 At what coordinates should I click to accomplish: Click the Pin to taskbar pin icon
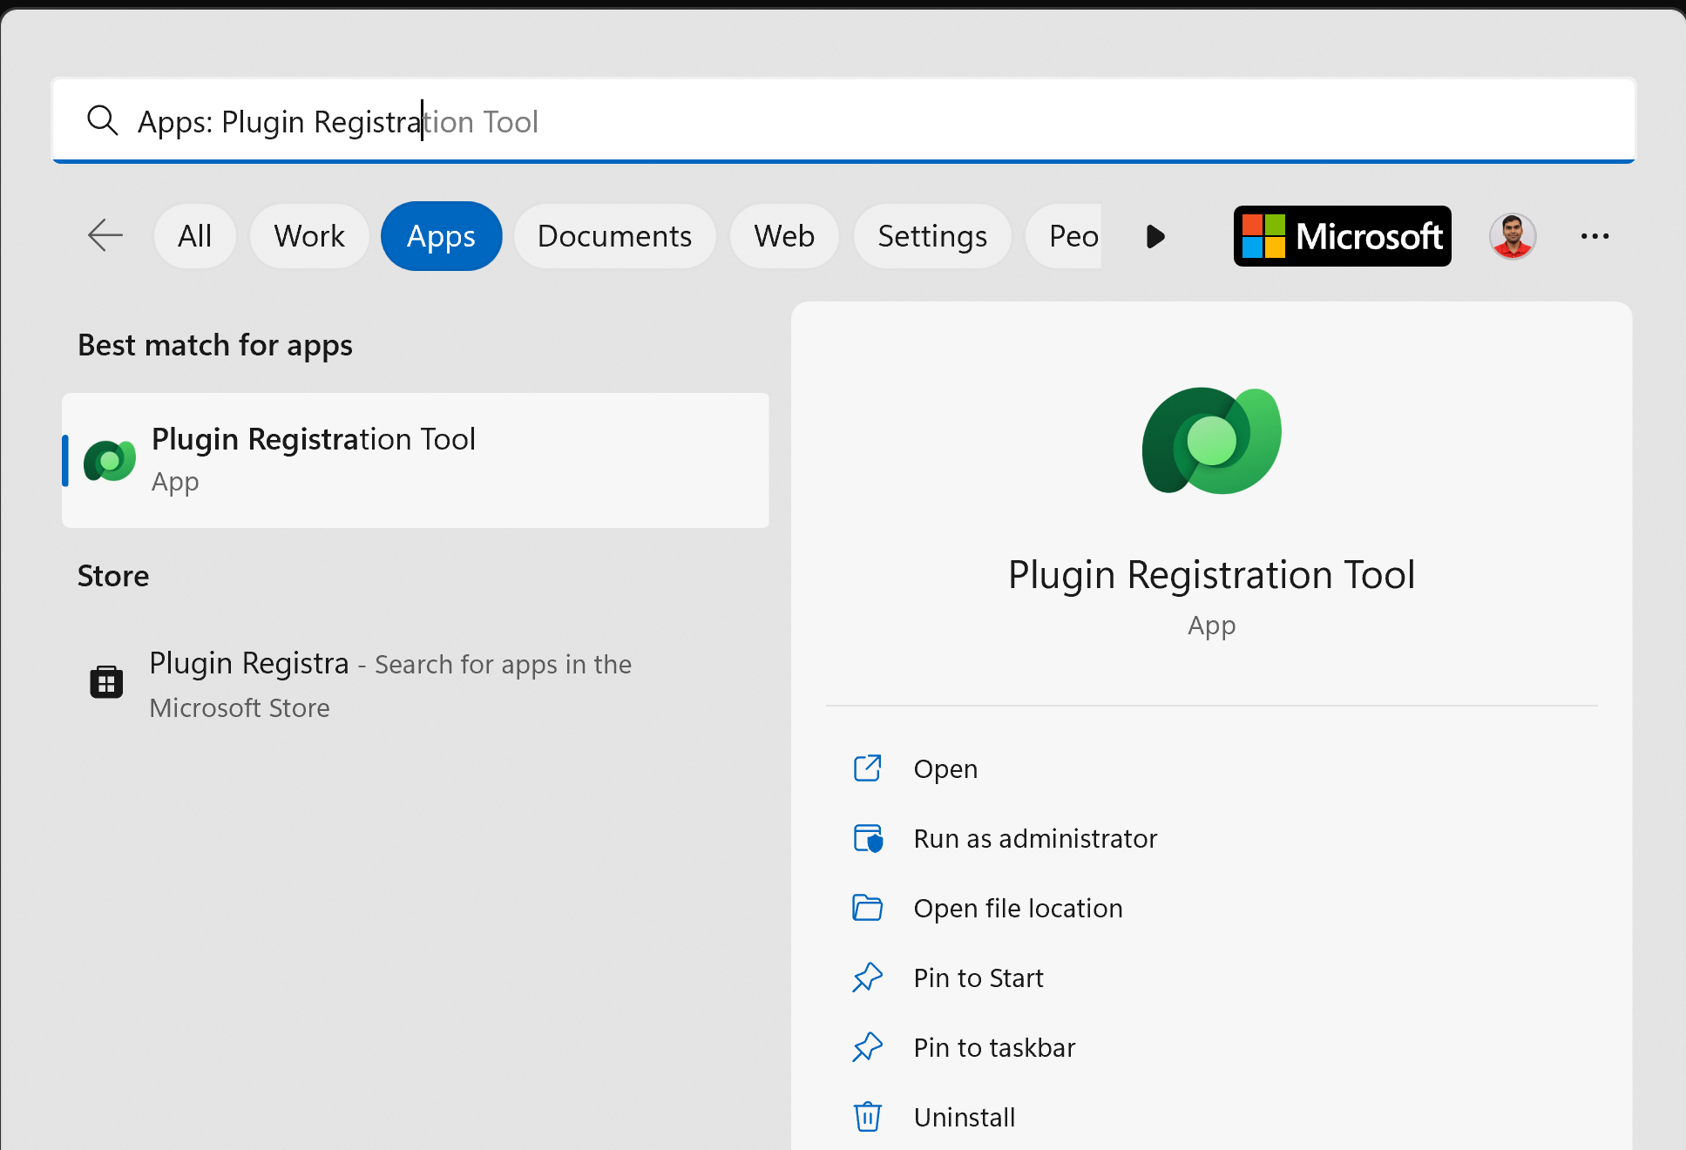(x=867, y=1047)
